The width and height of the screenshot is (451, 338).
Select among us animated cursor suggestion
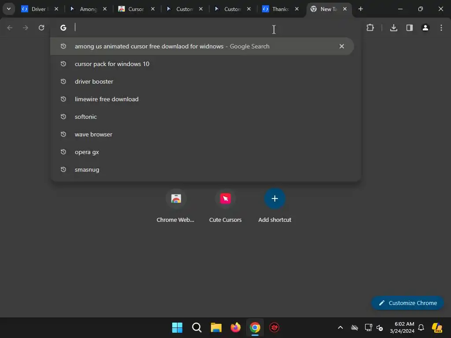(202, 46)
